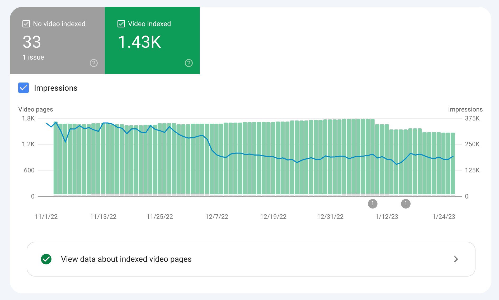The height and width of the screenshot is (300, 499).
Task: Click the chevron arrow on View data row
Action: point(456,259)
